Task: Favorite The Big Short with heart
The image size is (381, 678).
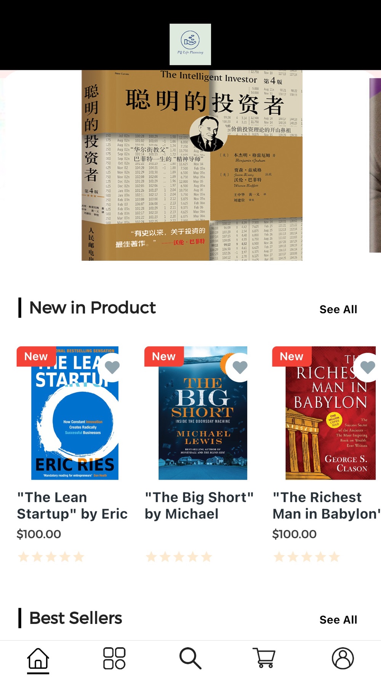Action: [x=240, y=367]
